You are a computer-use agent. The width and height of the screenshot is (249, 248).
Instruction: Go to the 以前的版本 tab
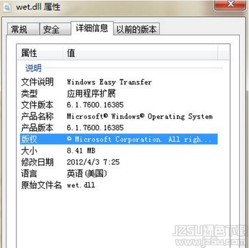(x=136, y=29)
